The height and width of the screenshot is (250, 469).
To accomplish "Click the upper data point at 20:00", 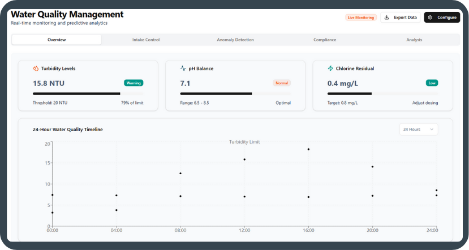I will [x=372, y=166].
